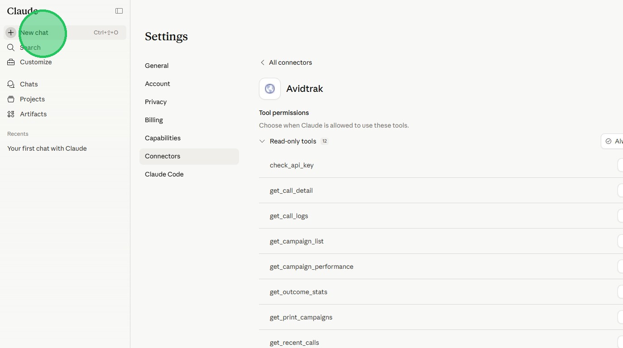Click the plus icon for New chat
This screenshot has height=348, width=623.
coord(11,33)
